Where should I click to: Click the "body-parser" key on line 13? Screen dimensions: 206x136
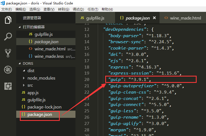pyautogui.click(x=125, y=36)
